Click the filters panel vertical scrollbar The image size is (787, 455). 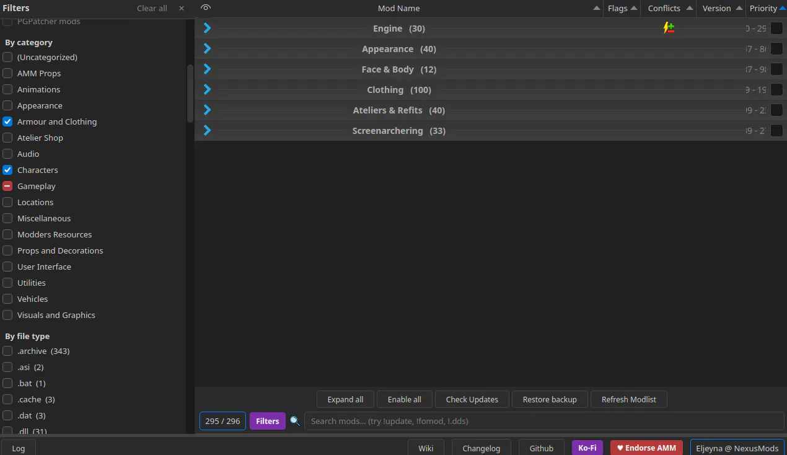pyautogui.click(x=190, y=93)
